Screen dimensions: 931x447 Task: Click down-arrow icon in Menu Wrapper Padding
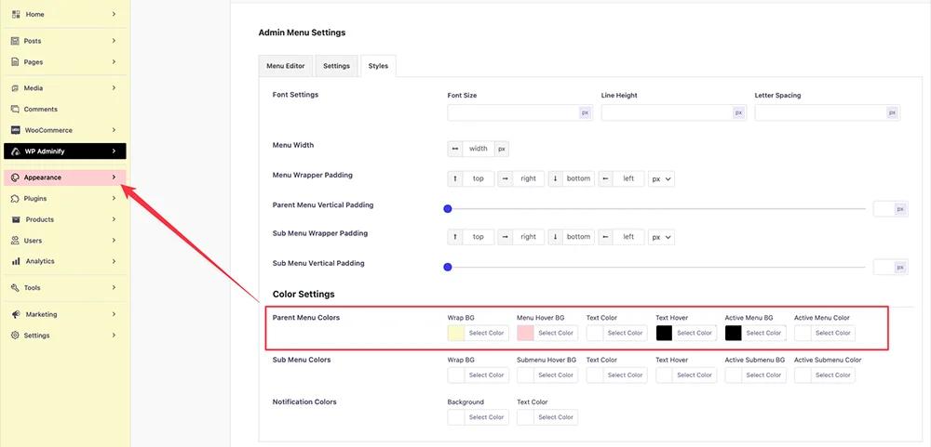click(x=556, y=178)
